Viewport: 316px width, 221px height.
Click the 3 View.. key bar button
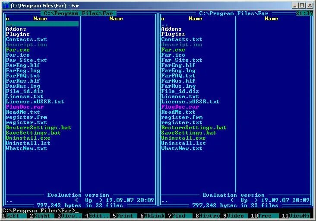click(70, 216)
